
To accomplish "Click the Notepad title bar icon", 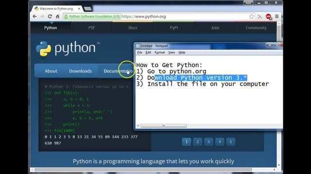I will 138,46.
